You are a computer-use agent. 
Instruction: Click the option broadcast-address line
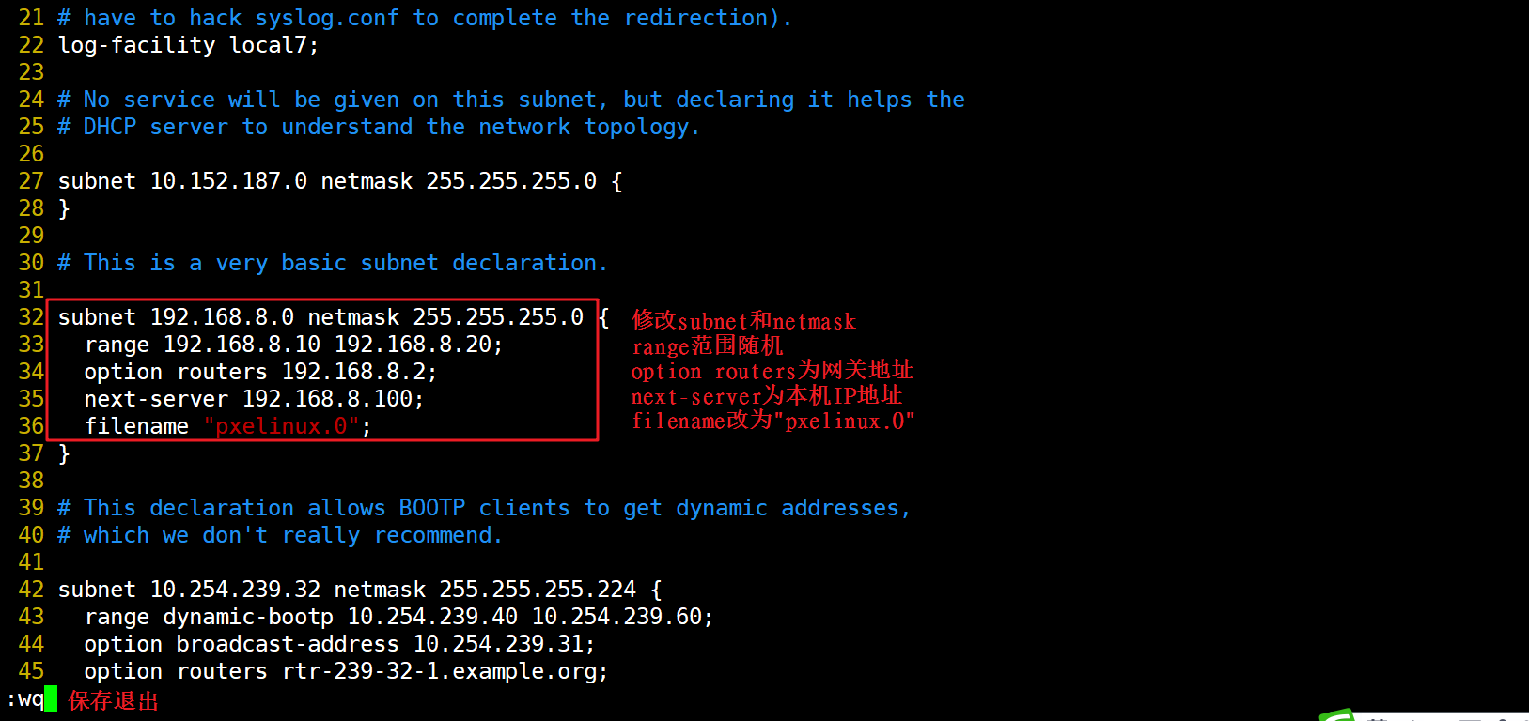tap(339, 644)
